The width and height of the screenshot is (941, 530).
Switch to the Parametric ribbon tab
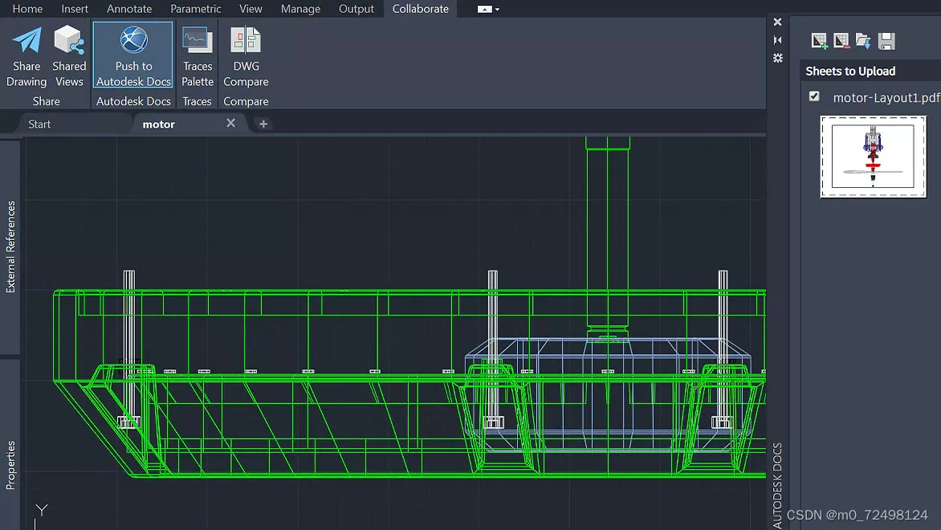(196, 9)
